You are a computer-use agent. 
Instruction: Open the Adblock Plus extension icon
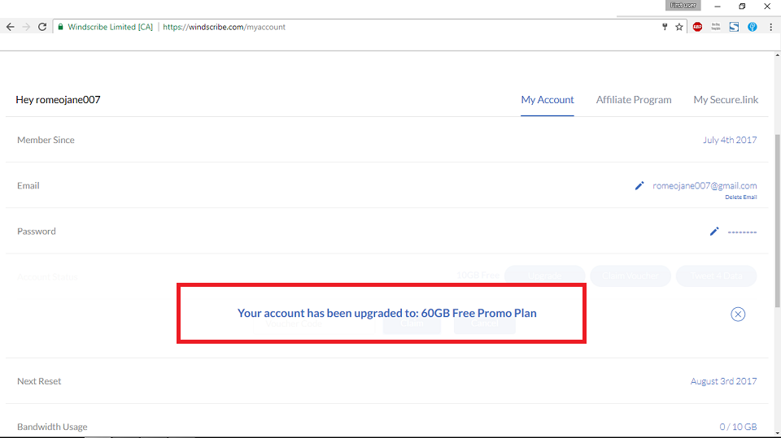point(697,27)
